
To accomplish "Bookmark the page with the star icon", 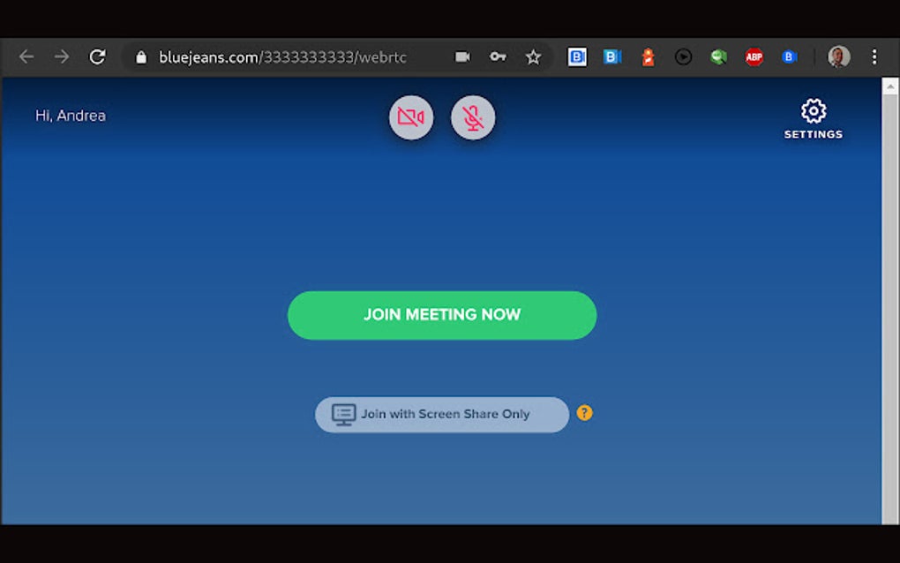I will click(533, 56).
